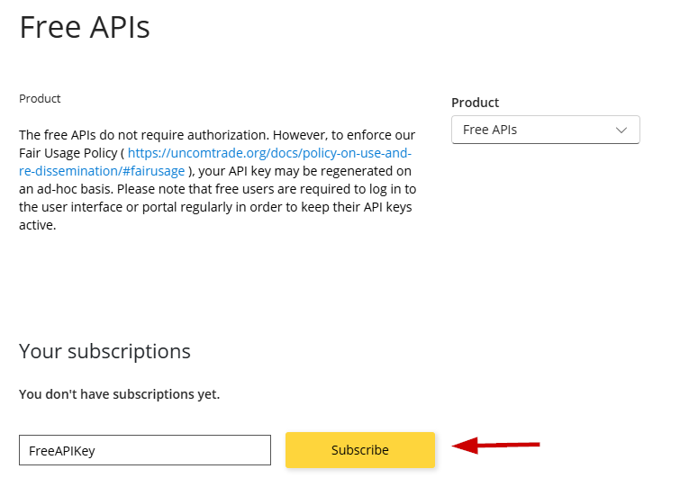Click the final word 'active.' in description
Viewport: 680px width, 487px height.
tap(38, 225)
